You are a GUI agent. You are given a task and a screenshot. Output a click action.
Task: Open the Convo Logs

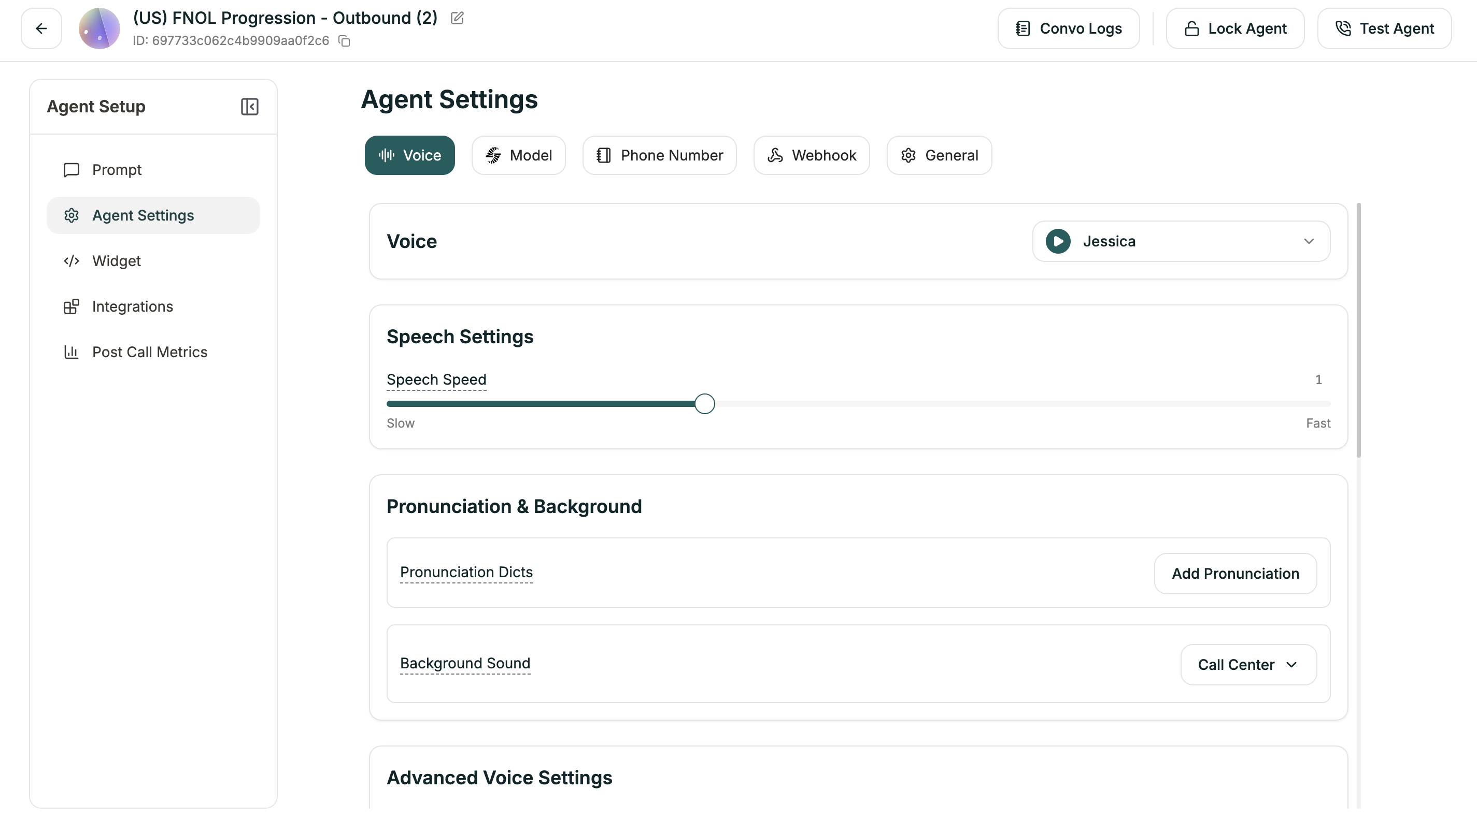tap(1068, 28)
